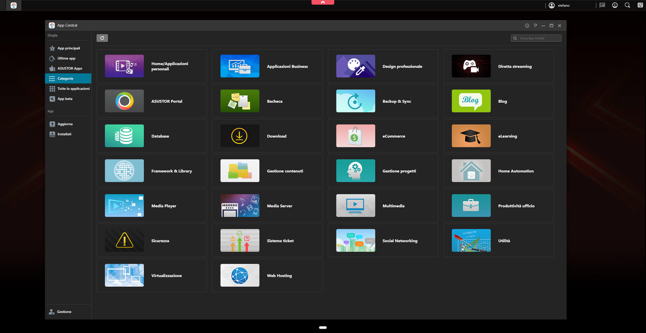Open Installati in the sidebar
This screenshot has height=333, width=646.
coord(68,134)
